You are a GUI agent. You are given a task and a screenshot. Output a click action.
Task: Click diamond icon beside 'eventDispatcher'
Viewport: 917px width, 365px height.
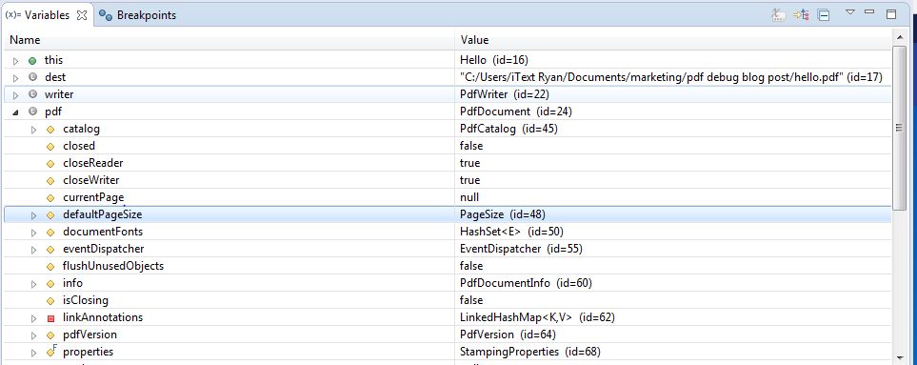50,249
